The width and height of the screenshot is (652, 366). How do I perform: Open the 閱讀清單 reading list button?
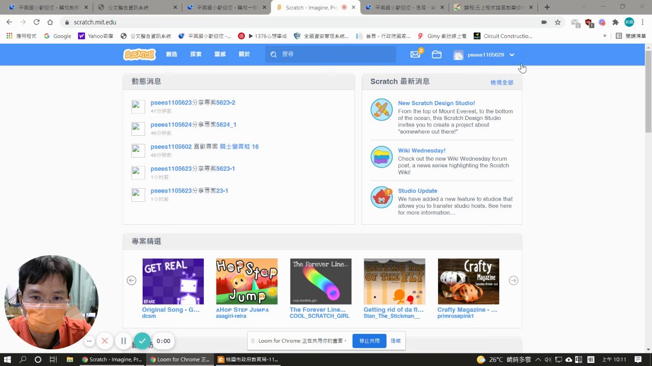631,36
